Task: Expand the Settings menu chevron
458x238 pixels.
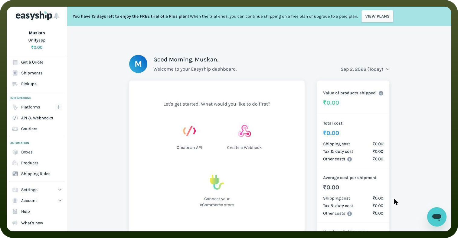Action: click(x=60, y=190)
